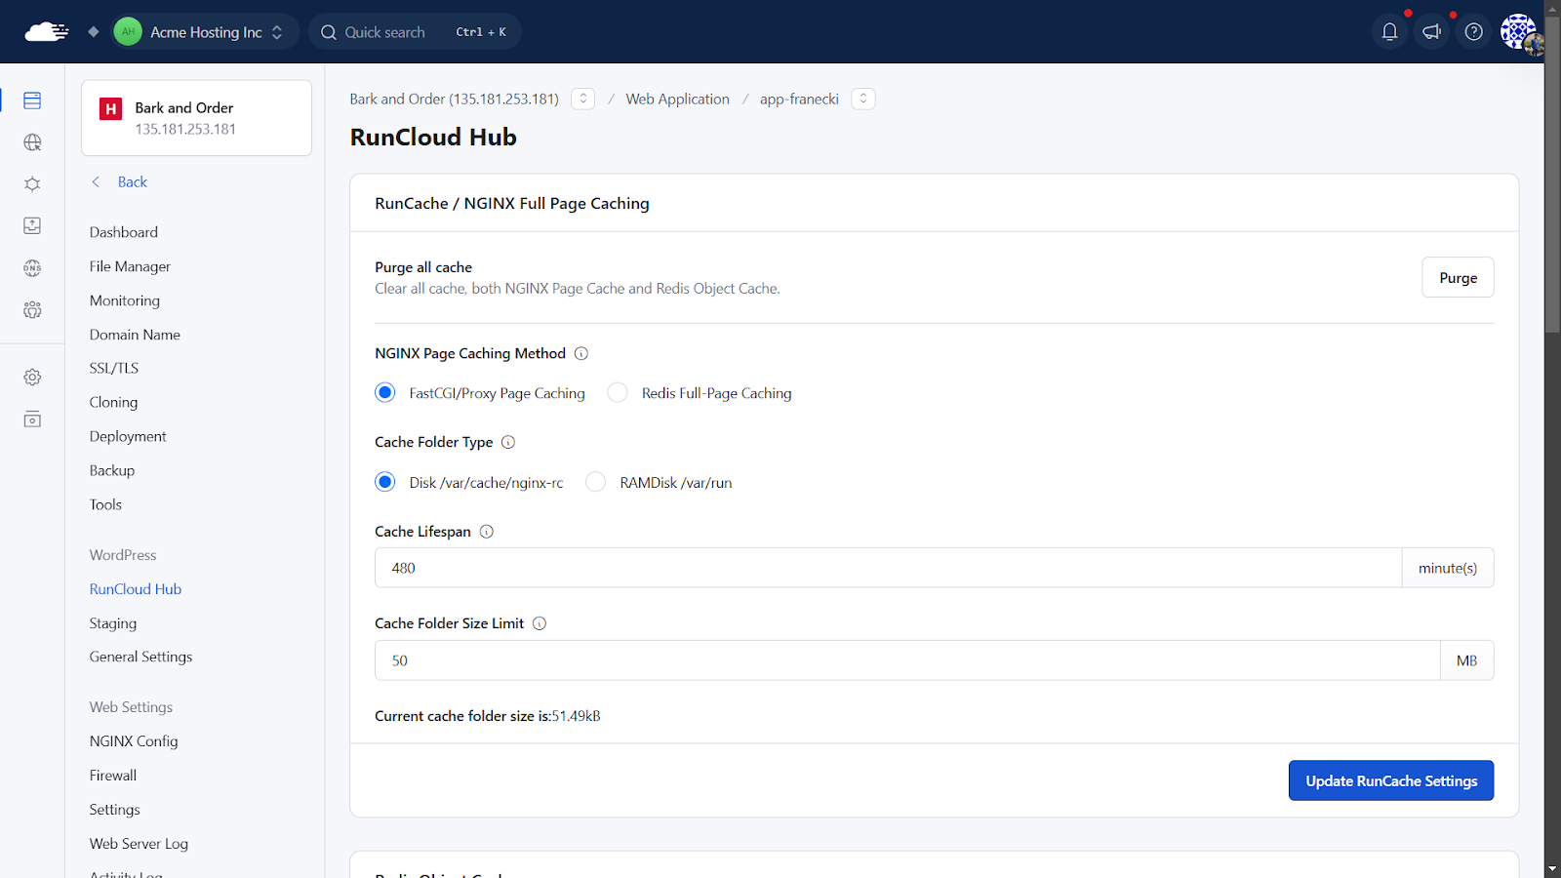Open the DNS manager icon in sidebar
Image resolution: width=1561 pixels, height=878 pixels.
pos(32,268)
